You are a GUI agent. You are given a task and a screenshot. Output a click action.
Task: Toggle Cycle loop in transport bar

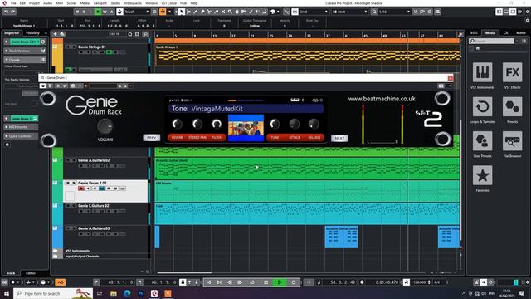click(x=252, y=282)
